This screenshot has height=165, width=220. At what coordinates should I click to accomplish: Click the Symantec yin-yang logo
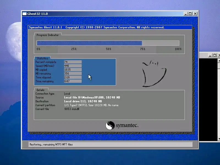tap(110, 125)
